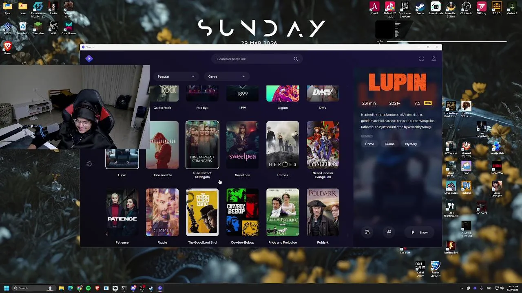Open The Good Lord Bird poster

point(202,212)
